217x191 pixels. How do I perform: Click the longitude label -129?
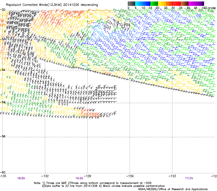coord(87,176)
